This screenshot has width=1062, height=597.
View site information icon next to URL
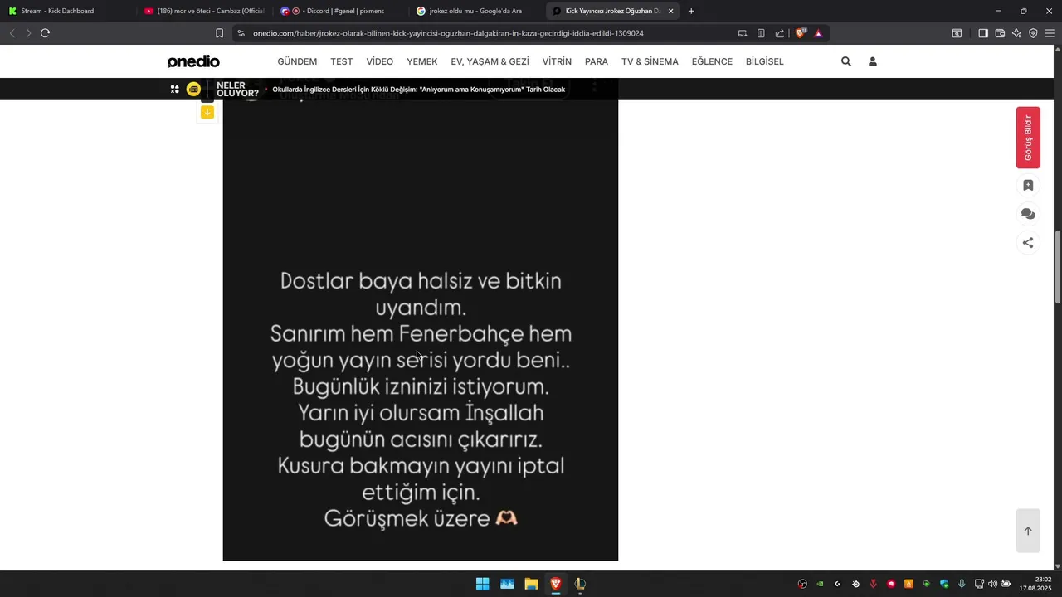241,33
